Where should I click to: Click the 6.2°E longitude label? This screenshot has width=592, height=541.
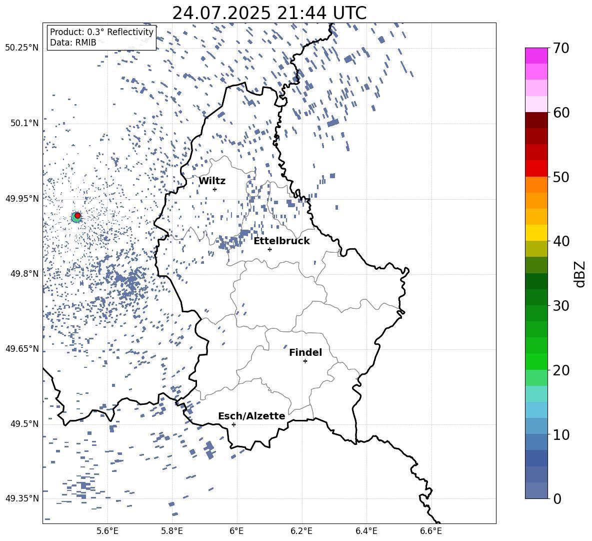301,531
